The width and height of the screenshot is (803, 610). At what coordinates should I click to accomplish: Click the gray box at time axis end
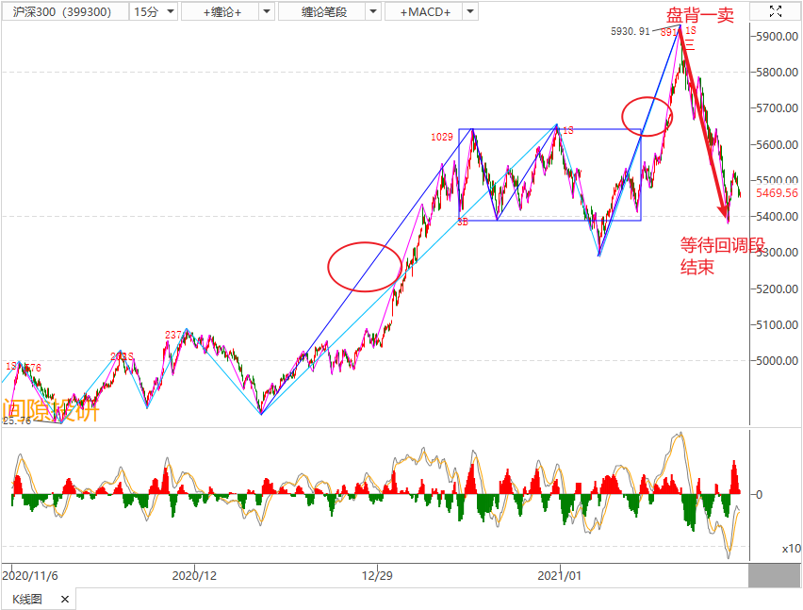(774, 574)
